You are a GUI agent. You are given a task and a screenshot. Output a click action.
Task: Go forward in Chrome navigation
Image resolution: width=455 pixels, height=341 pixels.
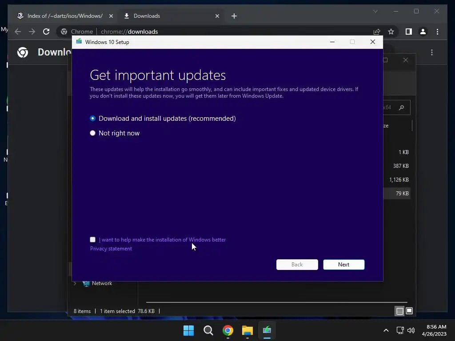click(x=32, y=32)
